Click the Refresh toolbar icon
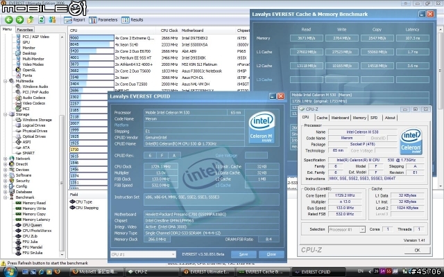Screen dimensions: 444x277 click(x=42, y=19)
